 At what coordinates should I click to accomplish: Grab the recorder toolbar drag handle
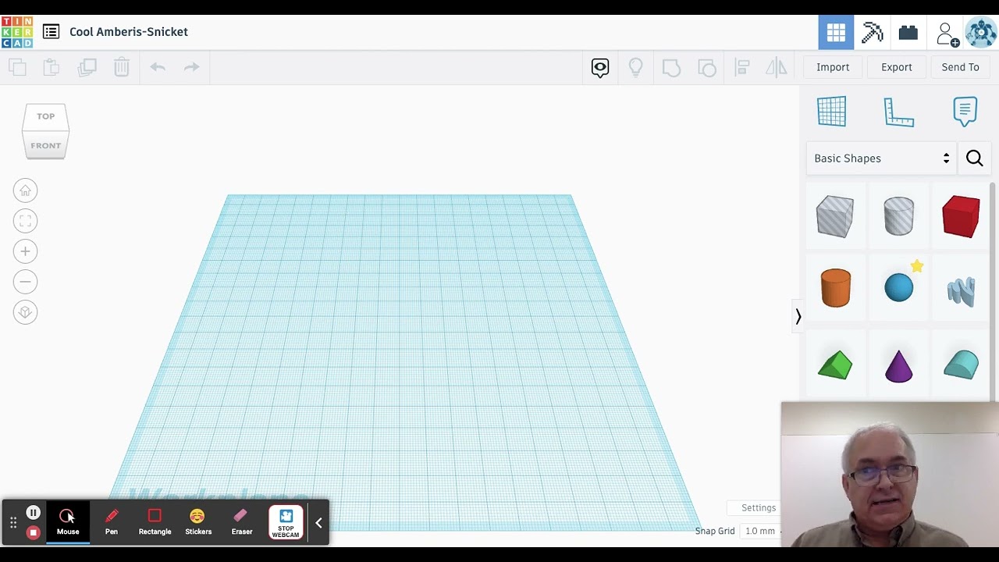pyautogui.click(x=13, y=523)
